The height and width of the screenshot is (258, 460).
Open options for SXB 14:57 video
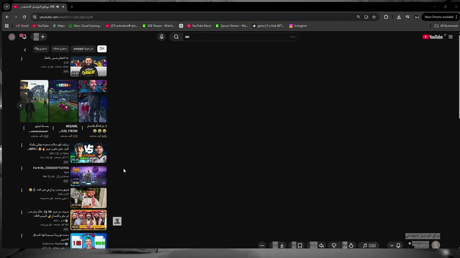[x=22, y=58]
